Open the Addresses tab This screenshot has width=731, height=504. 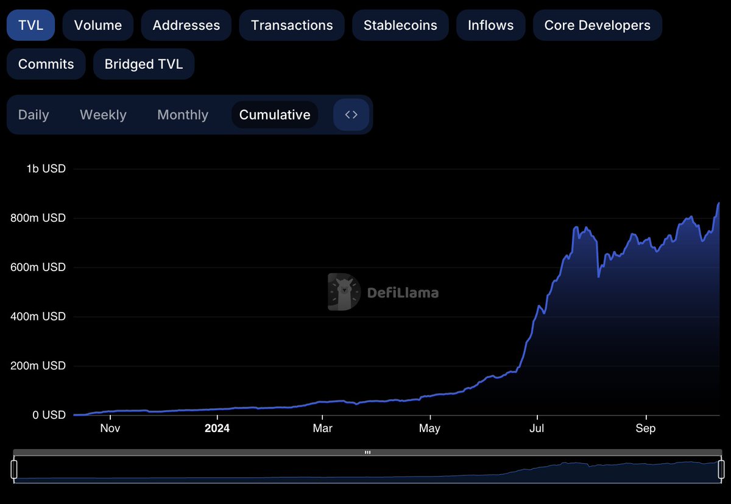pyautogui.click(x=186, y=25)
